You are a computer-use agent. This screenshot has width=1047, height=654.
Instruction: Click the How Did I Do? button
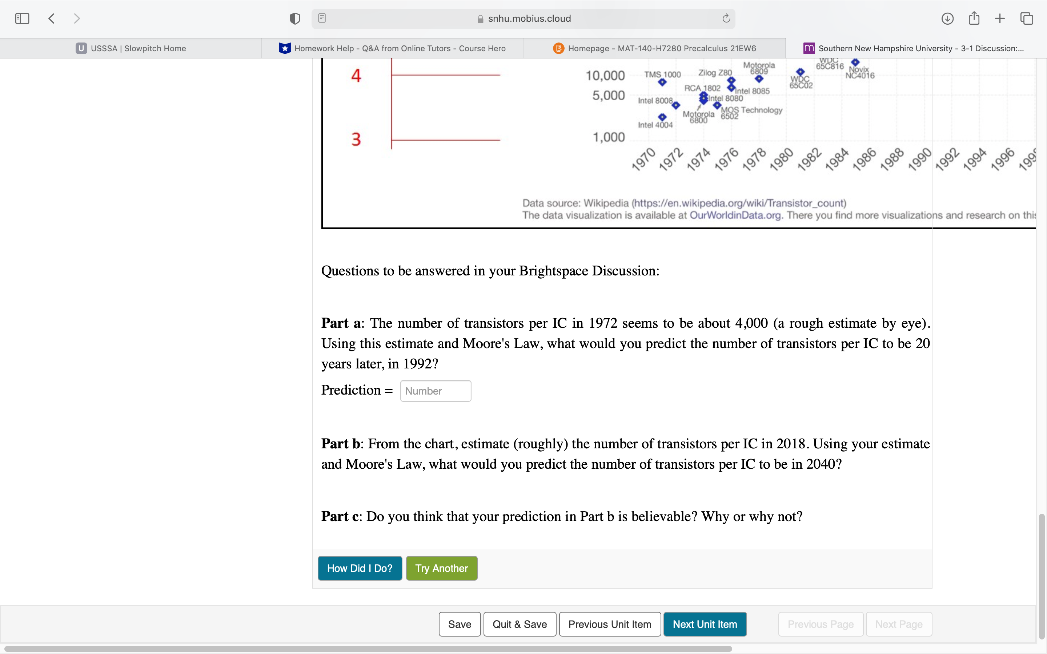coord(360,568)
